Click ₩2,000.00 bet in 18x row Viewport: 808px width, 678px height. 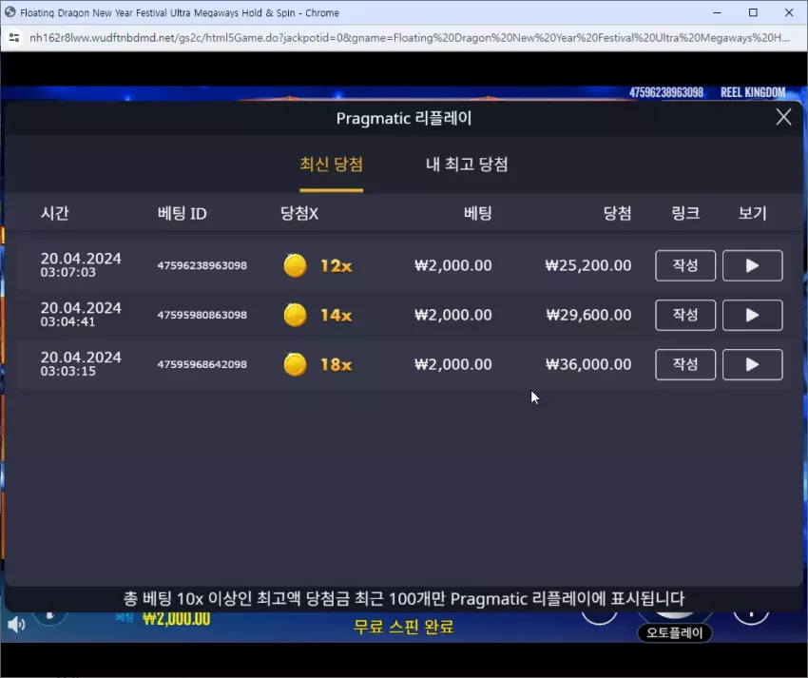point(452,364)
